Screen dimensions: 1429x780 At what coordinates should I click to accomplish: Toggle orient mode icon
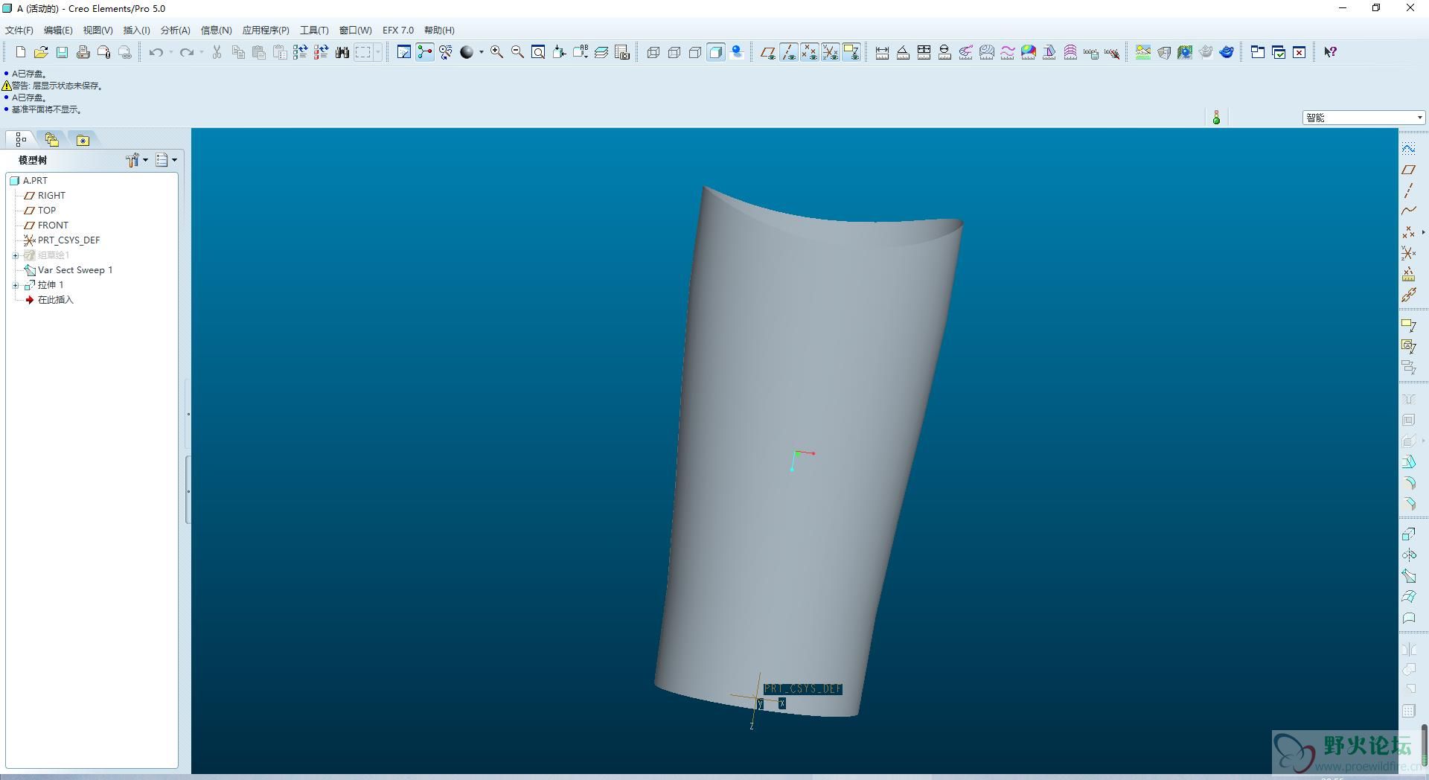[446, 52]
